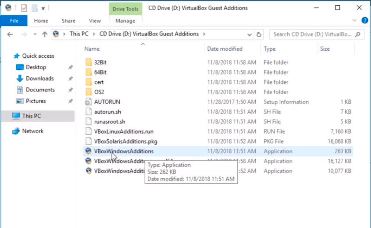371x228 pixels.
Task: Click the 11/28/2017 1:50 AM date cell
Action: pos(232,102)
